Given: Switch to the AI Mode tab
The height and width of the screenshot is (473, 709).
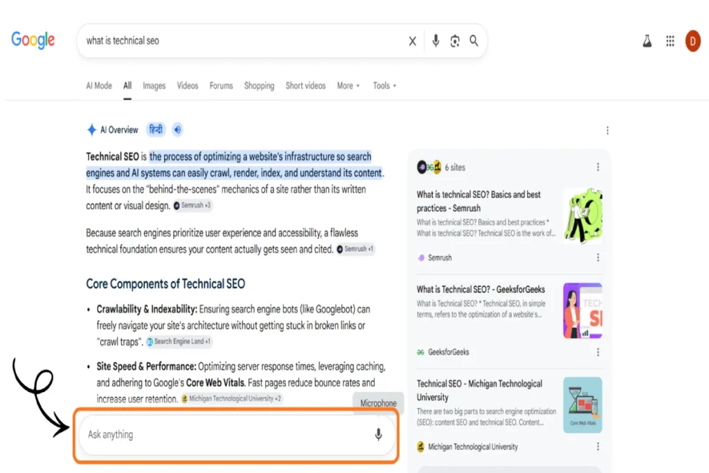Looking at the screenshot, I should [x=99, y=85].
